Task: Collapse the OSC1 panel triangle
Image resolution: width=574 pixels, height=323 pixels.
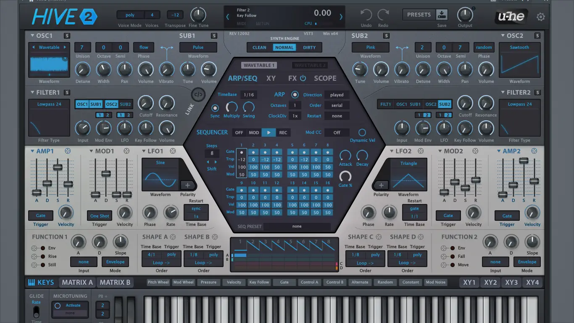Action: point(32,36)
